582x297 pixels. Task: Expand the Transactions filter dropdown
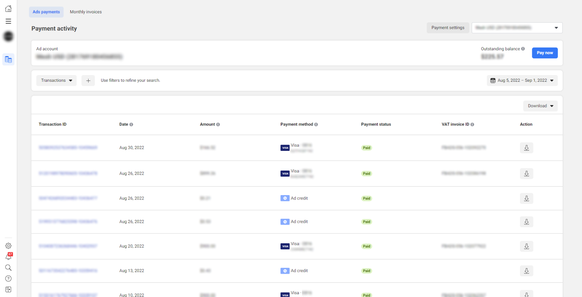tap(57, 81)
